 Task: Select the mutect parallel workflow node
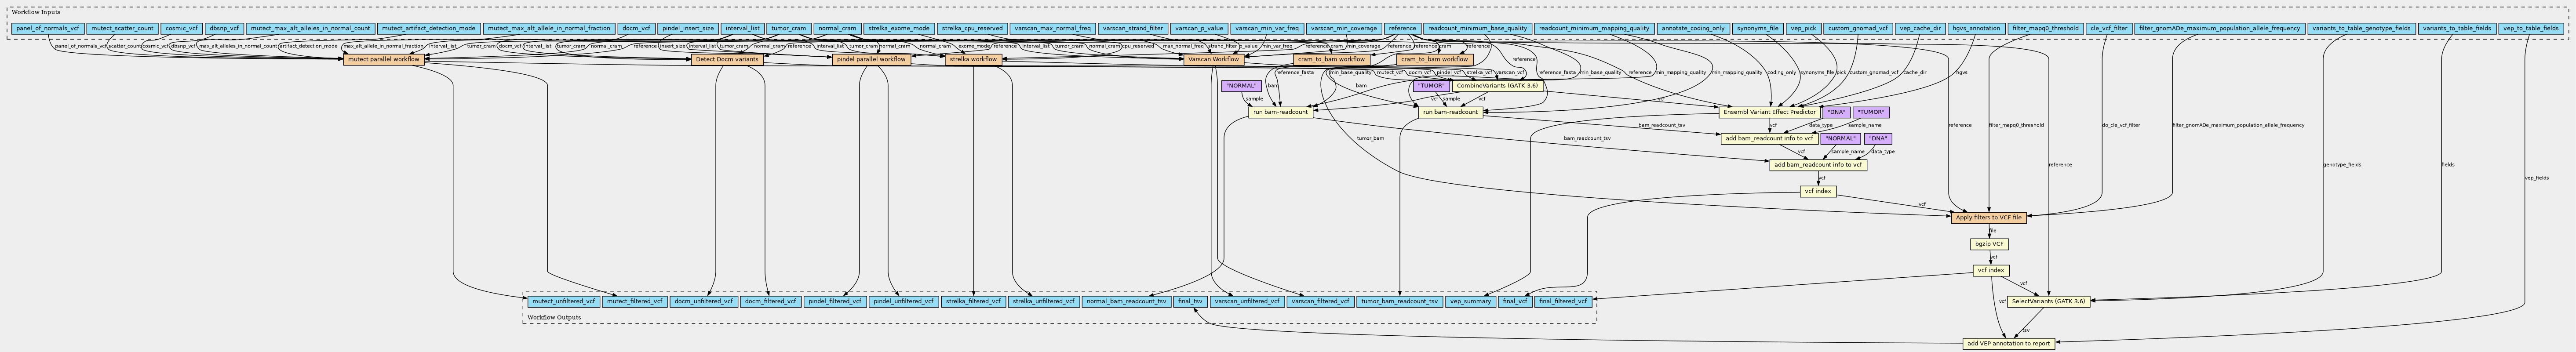point(384,60)
